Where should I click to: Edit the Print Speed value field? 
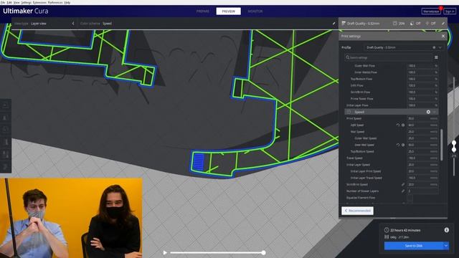(422, 118)
